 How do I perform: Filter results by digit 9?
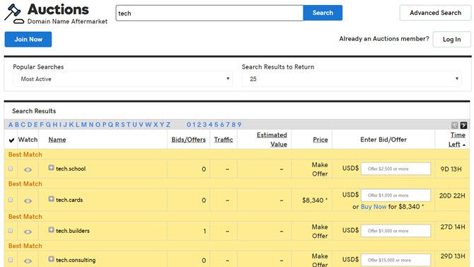(239, 125)
